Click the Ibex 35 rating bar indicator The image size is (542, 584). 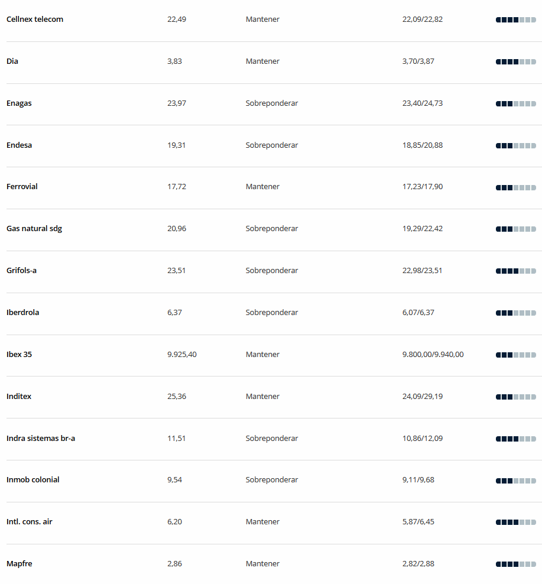516,355
